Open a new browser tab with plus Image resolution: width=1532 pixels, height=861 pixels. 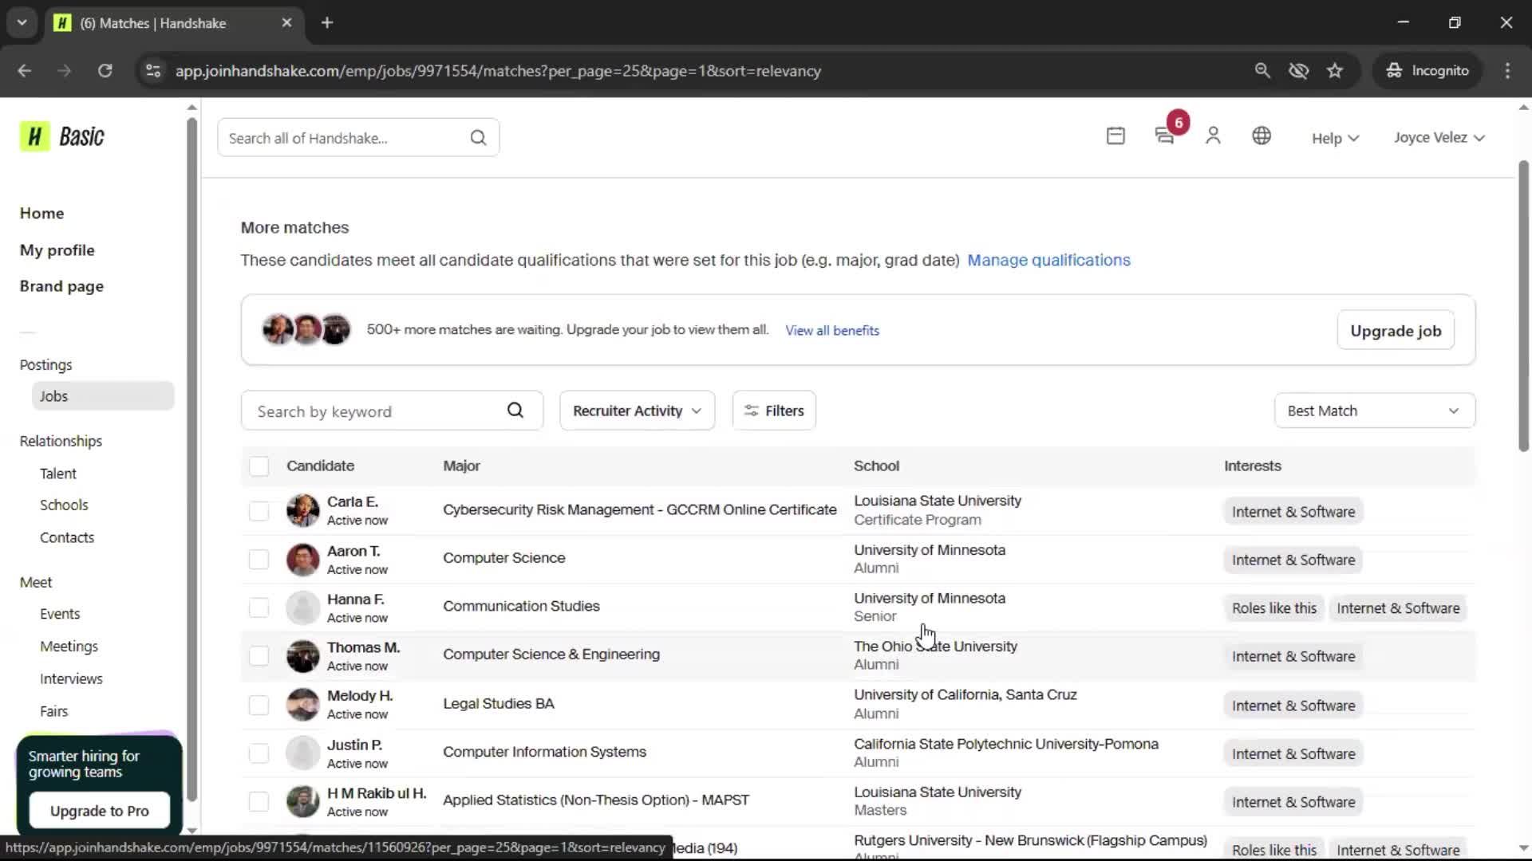[327, 23]
